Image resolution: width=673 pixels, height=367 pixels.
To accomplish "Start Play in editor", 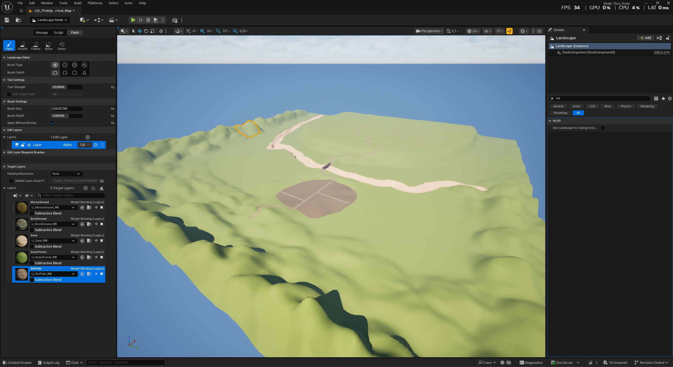I will (133, 20).
